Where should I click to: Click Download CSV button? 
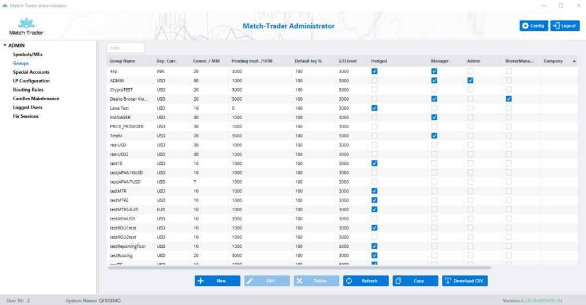(465, 281)
